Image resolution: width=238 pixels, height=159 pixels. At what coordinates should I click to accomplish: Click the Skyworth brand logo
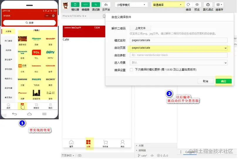22,52
